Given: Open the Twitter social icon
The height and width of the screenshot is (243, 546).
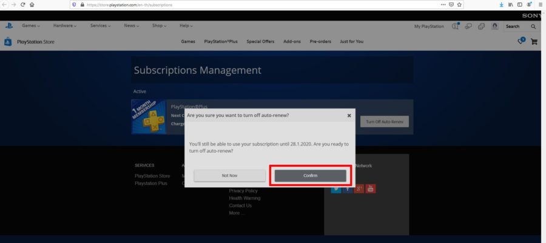Looking at the screenshot, I should pyautogui.click(x=336, y=189).
